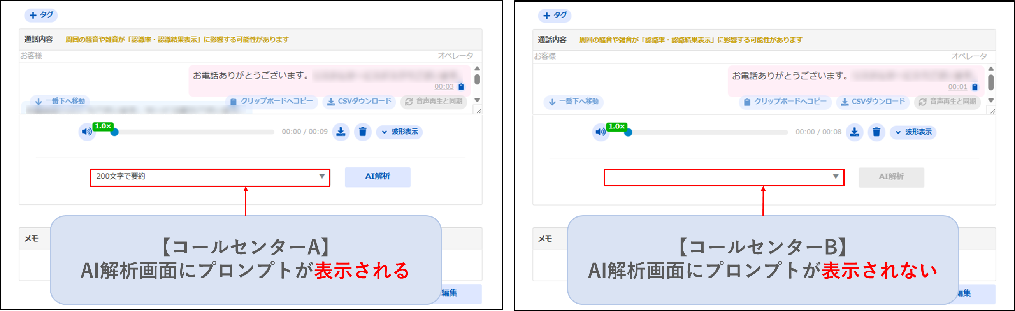
Task: Click the seek slider handle of the 00:09 audio
Action: click(114, 132)
